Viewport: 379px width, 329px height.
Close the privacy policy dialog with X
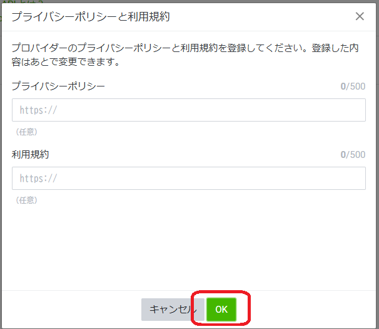click(x=360, y=16)
